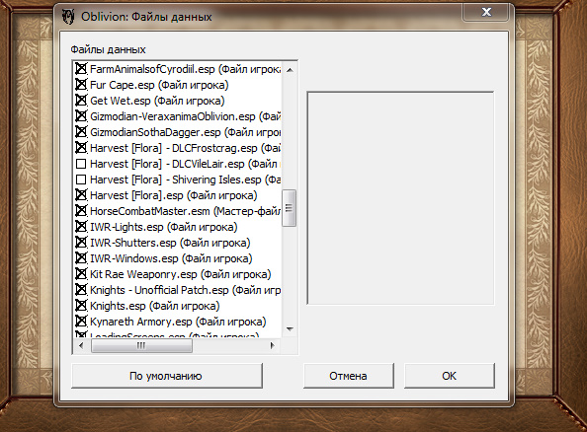Enable Harvest [Flora] - Shivering Isles.esp checkbox

pyautogui.click(x=81, y=180)
